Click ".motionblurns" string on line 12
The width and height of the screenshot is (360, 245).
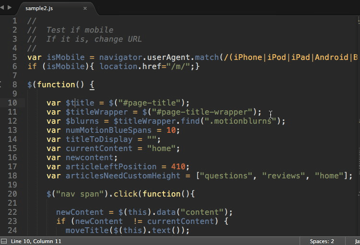tap(240, 121)
